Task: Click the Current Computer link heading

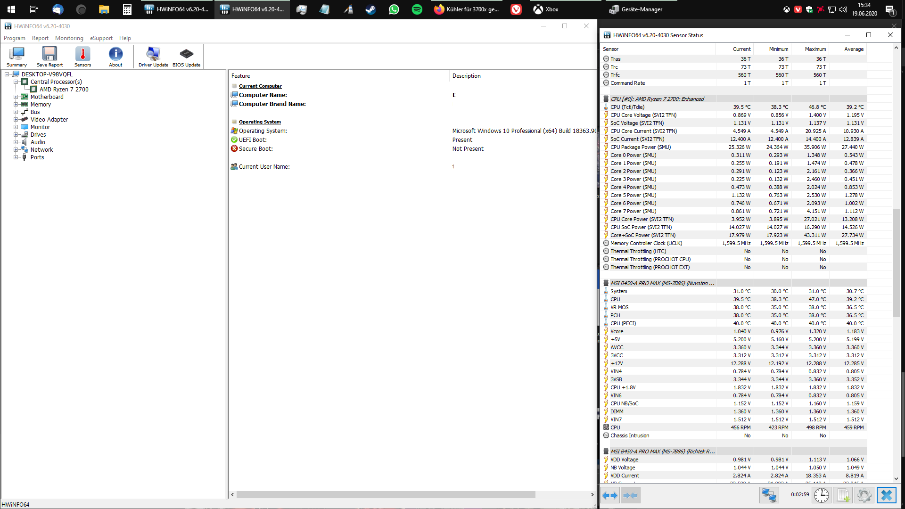Action: coord(260,86)
